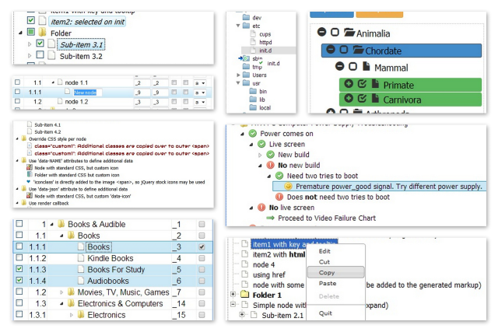Click the folder icon of Users

(x=246, y=75)
